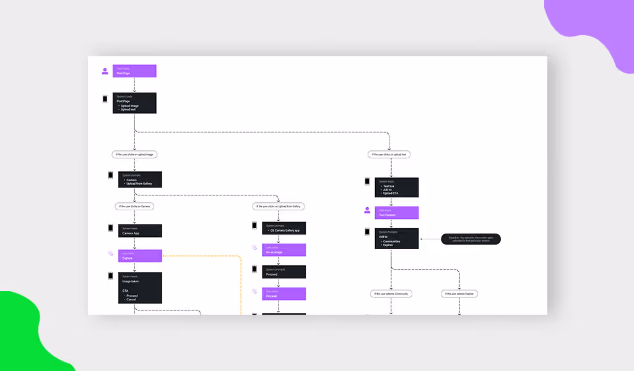Click tap gesture icon beside On an image node

pyautogui.click(x=254, y=247)
